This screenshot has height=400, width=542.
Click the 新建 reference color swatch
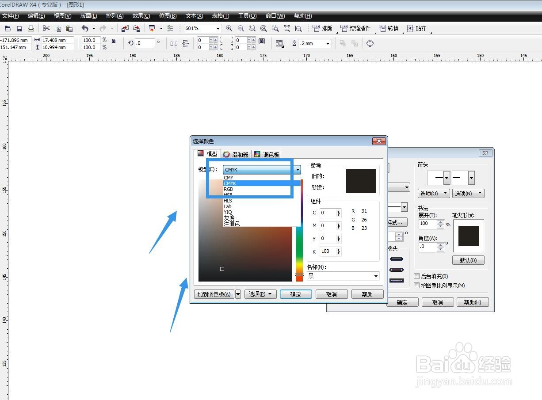click(x=361, y=187)
